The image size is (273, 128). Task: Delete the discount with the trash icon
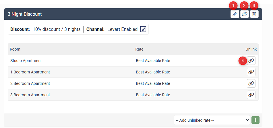click(x=254, y=14)
